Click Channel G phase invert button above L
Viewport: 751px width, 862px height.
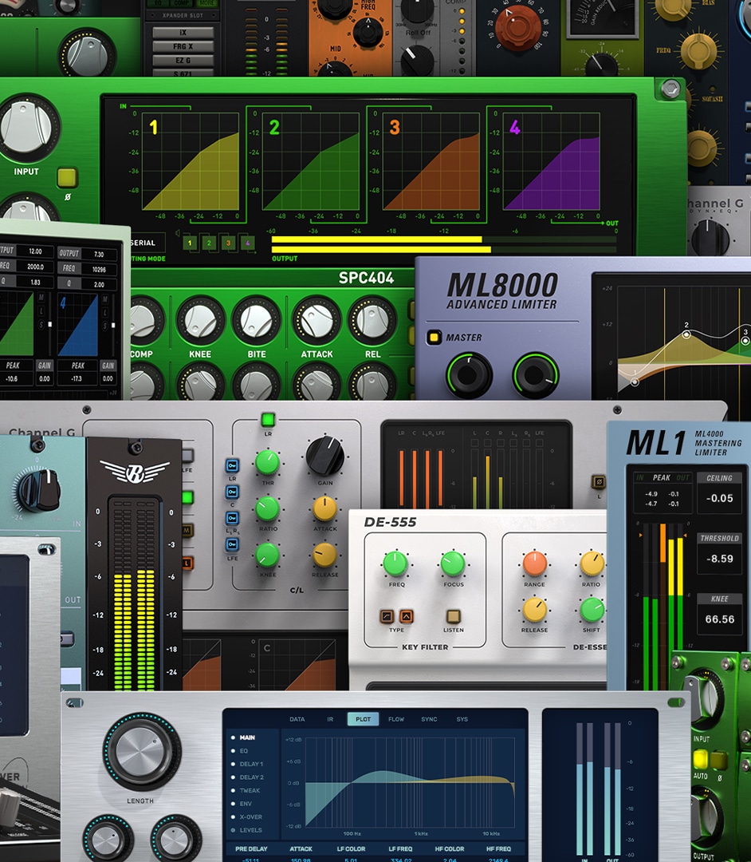pyautogui.click(x=599, y=482)
